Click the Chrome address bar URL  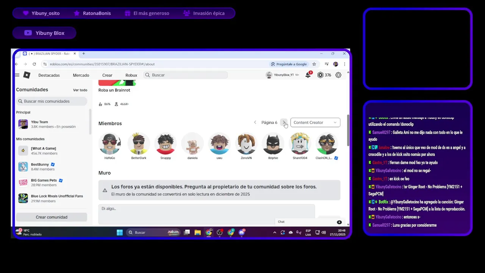click(102, 64)
